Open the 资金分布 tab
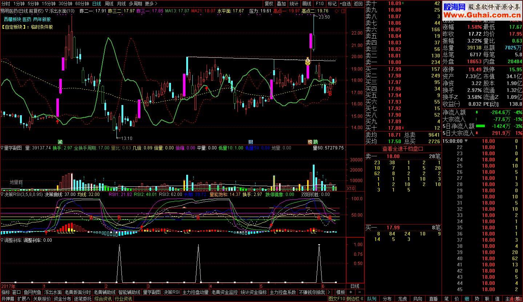Image resolution: width=523 pixels, height=302 pixels. coord(63,299)
